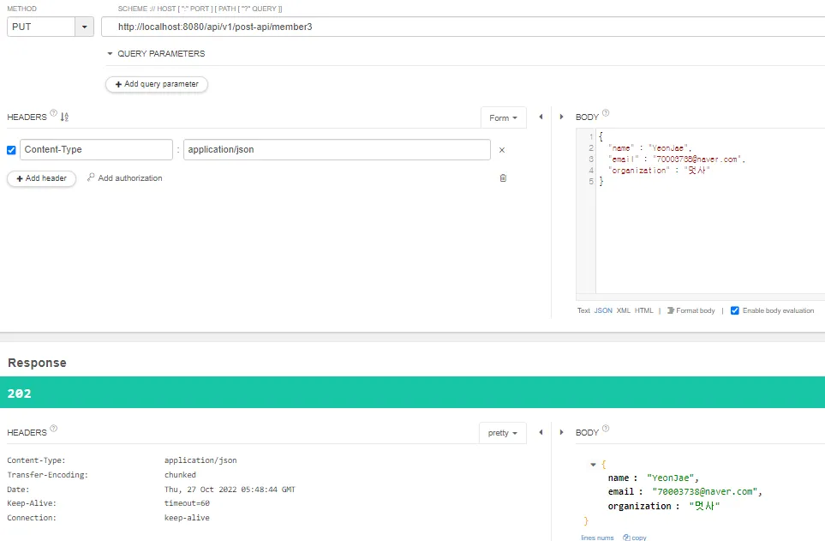
Task: Click Format body
Action: pos(690,311)
